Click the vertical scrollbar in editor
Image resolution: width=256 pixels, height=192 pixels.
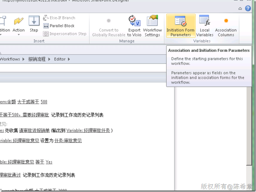[x=249, y=126]
